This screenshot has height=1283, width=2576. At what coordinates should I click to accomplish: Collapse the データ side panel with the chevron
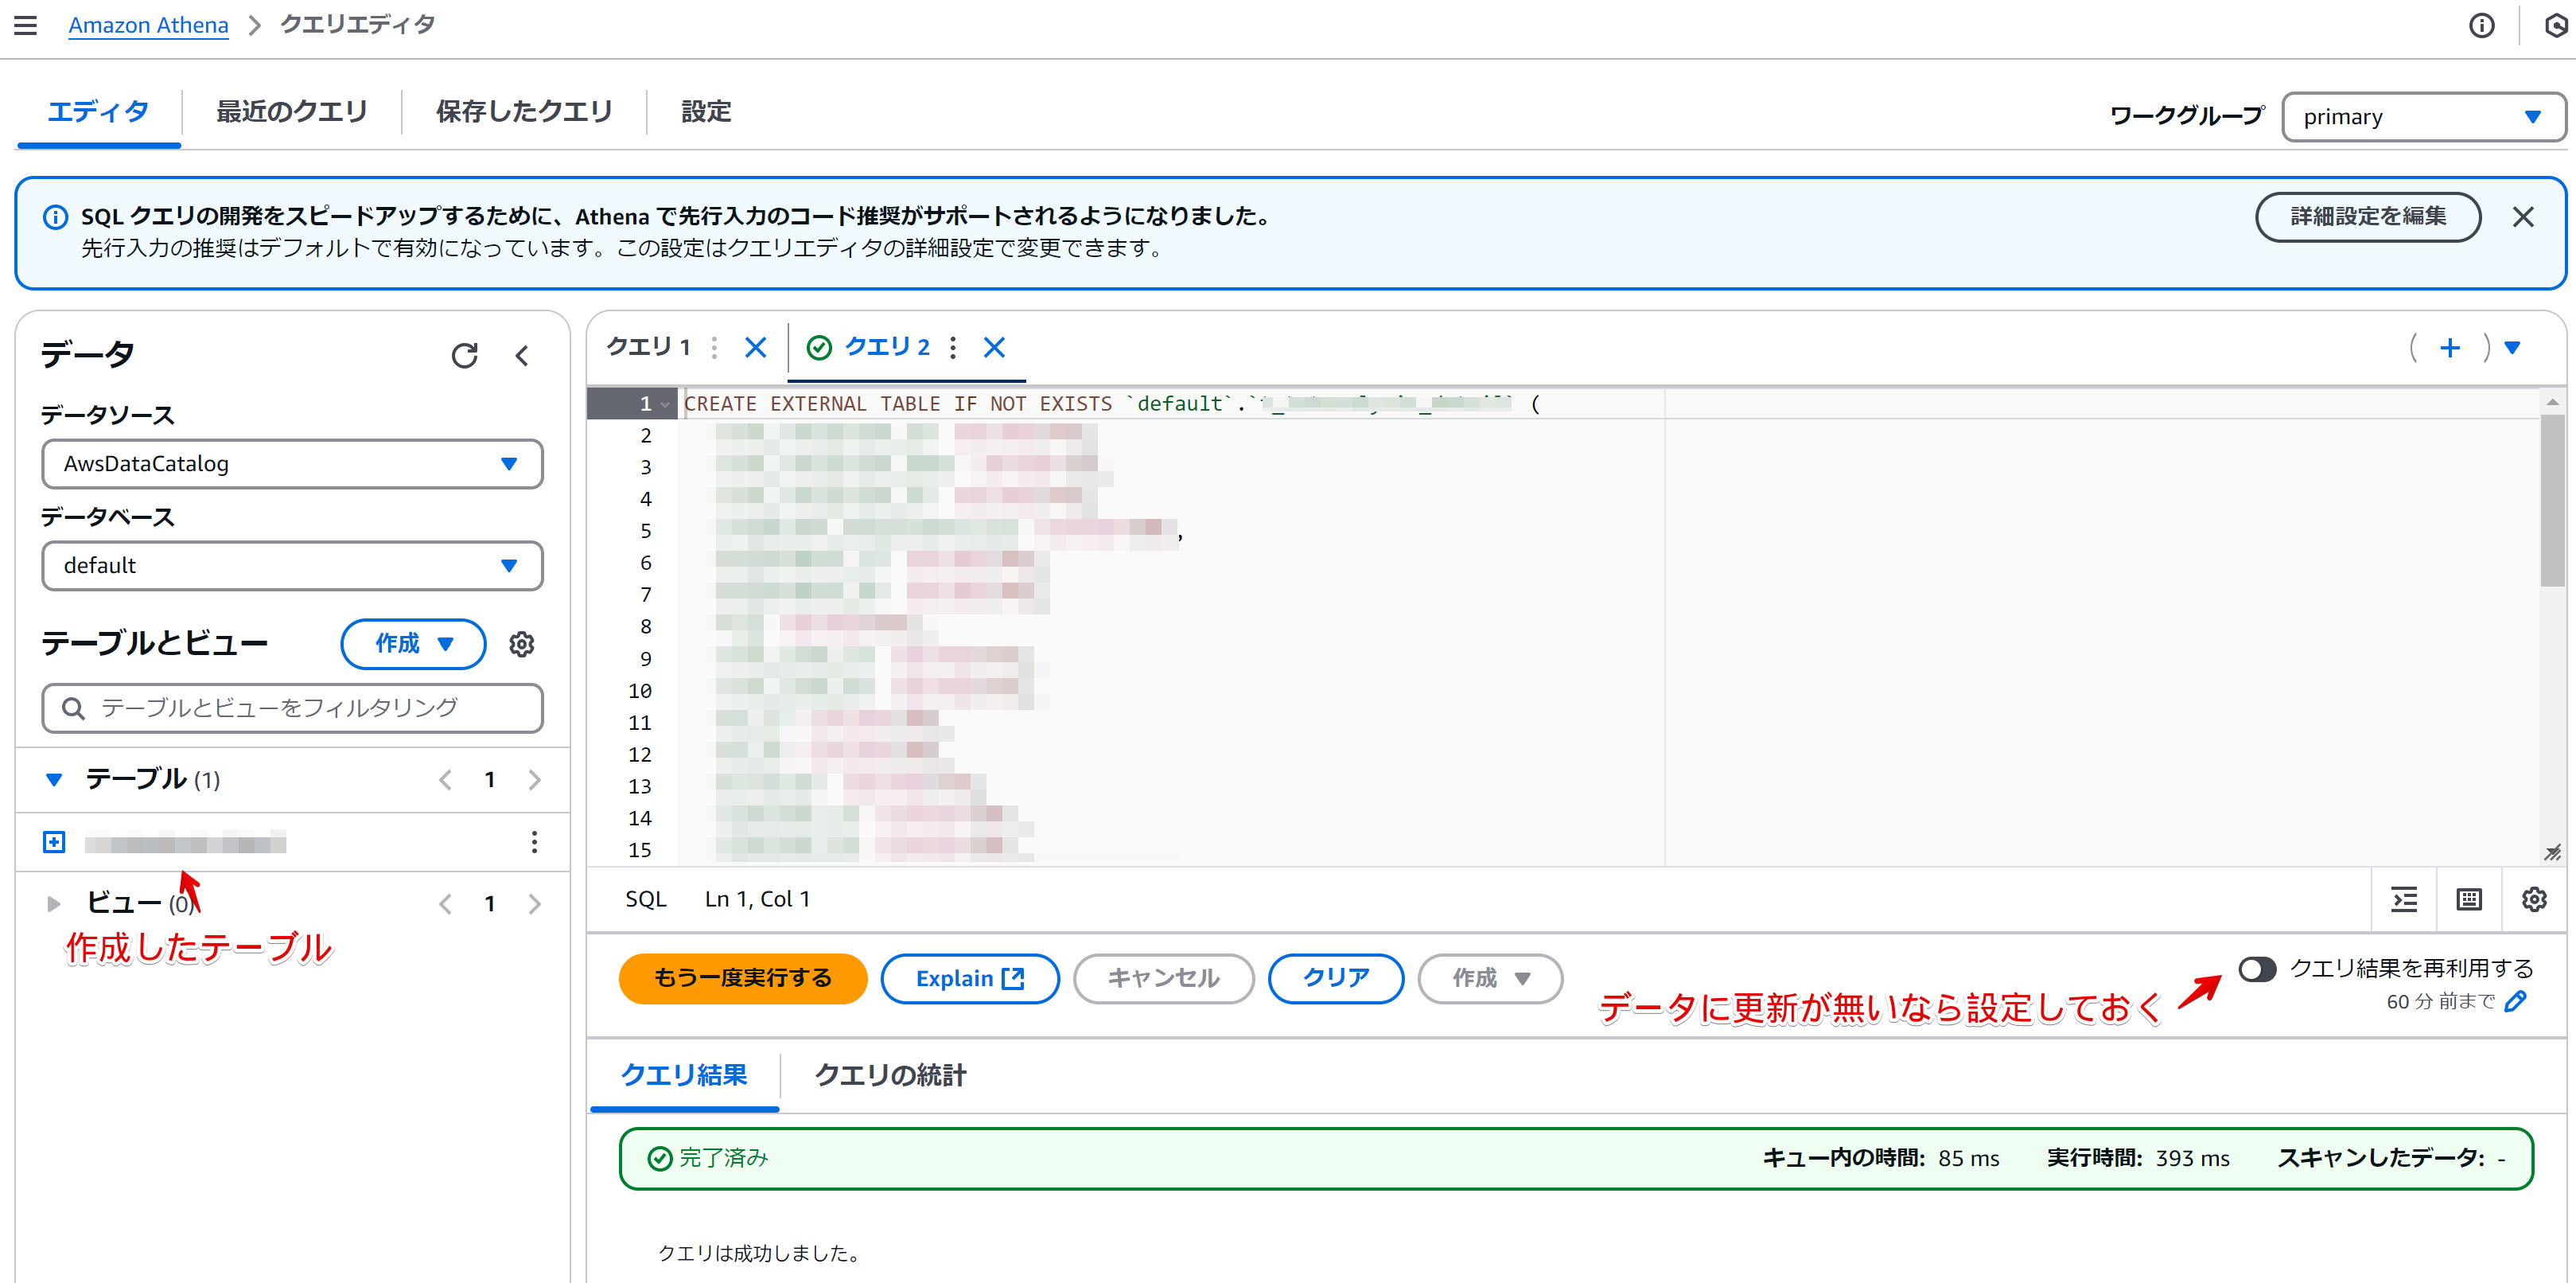pyautogui.click(x=522, y=355)
